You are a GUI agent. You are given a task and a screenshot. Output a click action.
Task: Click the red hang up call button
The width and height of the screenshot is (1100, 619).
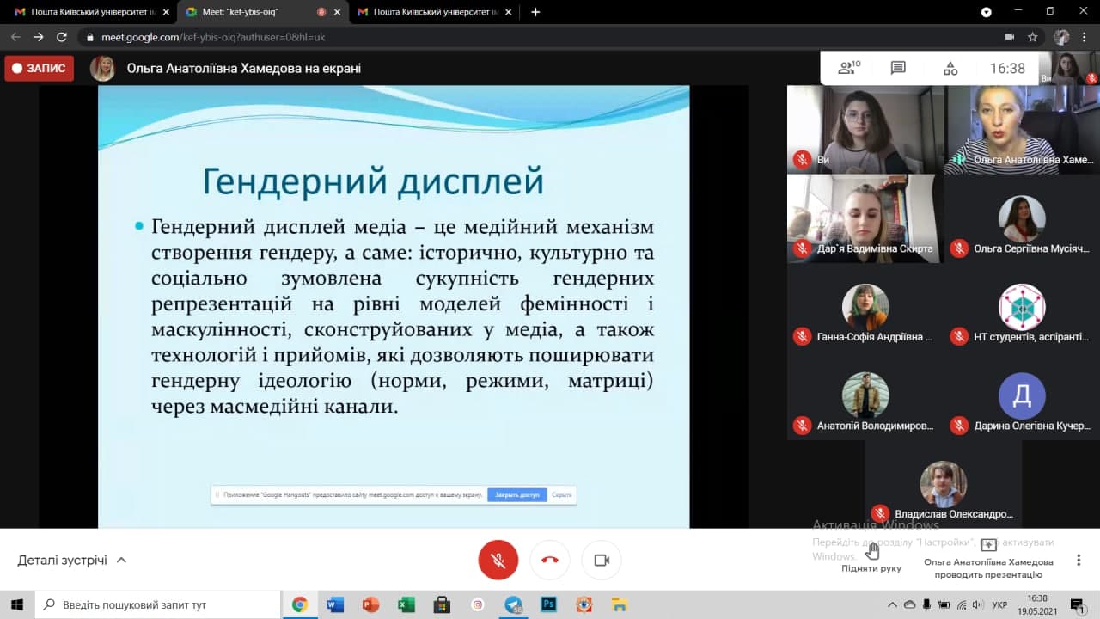(x=550, y=561)
